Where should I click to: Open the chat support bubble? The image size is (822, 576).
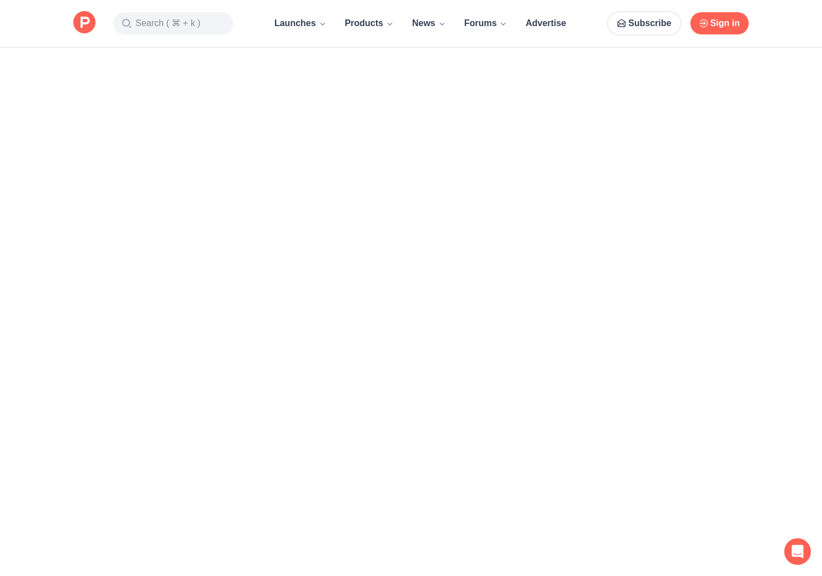pos(797,551)
